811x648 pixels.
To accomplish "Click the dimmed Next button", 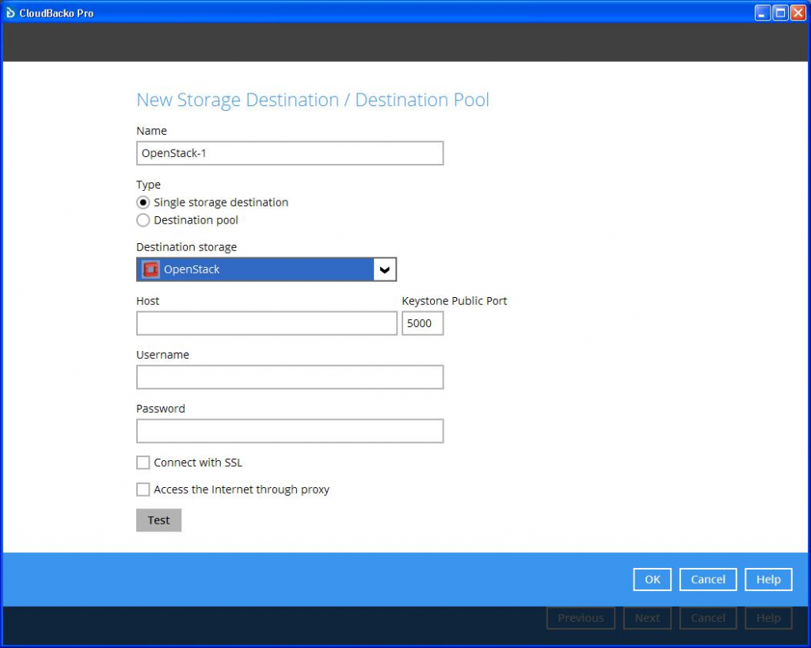I will point(647,618).
